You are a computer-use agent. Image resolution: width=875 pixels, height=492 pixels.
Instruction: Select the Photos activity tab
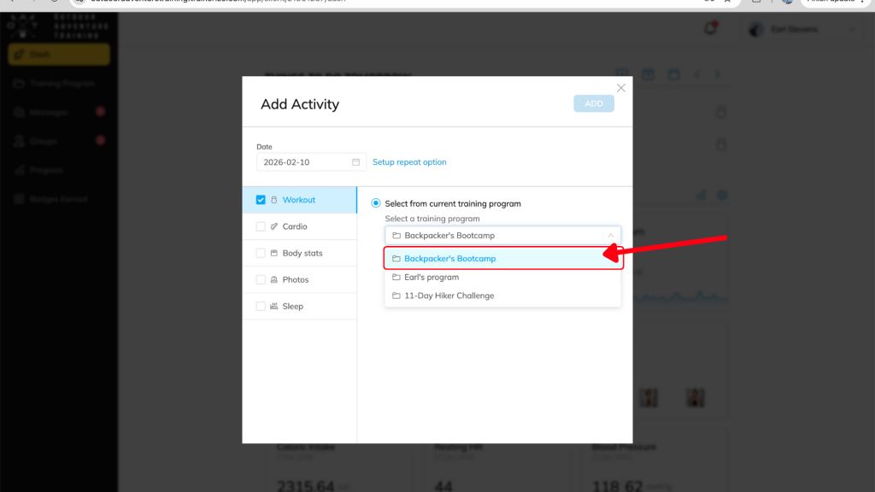pyautogui.click(x=297, y=279)
